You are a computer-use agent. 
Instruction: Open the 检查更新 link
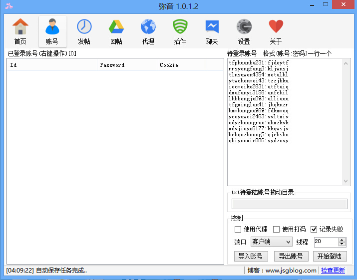(x=333, y=271)
